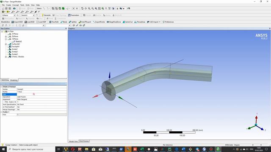
Task: Select Sweep1 in the tree
Action: (15, 49)
